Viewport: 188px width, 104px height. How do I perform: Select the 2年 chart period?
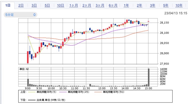pyautogui.click(x=139, y=5)
